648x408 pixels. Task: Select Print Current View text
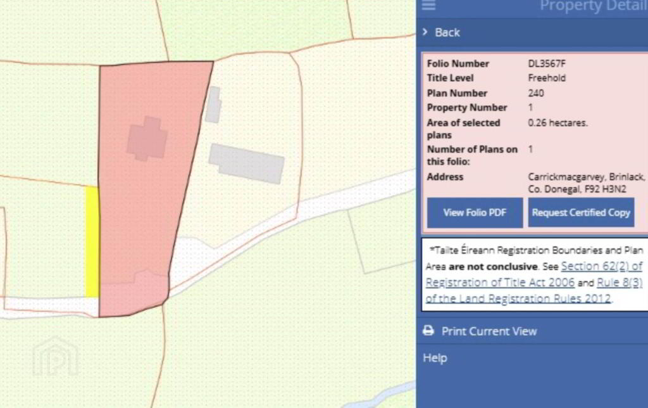point(489,331)
